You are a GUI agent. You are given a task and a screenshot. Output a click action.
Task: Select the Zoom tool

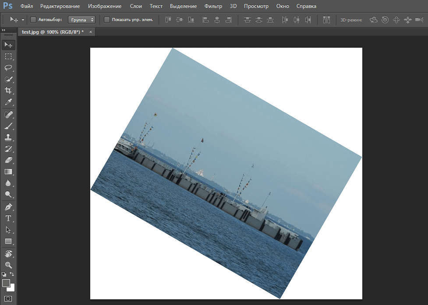tap(8, 265)
